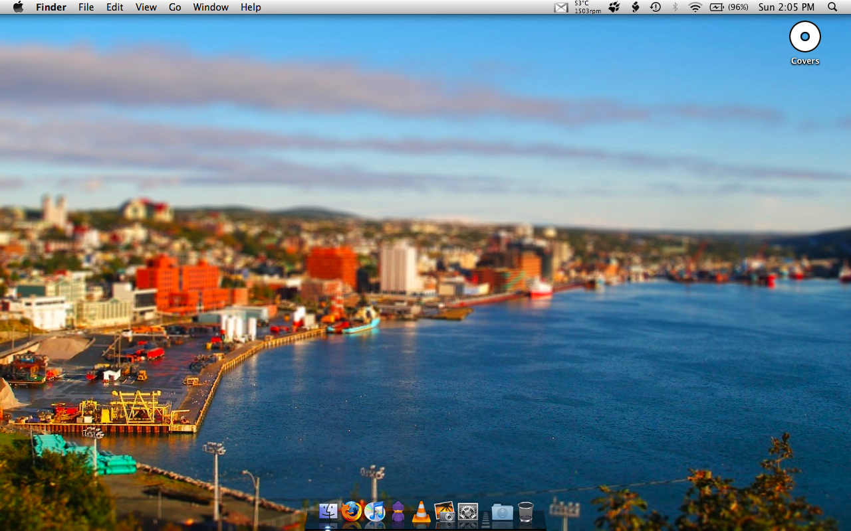
Task: Click the Time Machine menu icon
Action: (x=656, y=7)
